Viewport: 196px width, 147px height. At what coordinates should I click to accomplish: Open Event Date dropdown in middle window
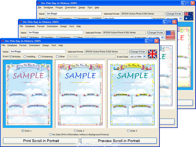pos(162,37)
